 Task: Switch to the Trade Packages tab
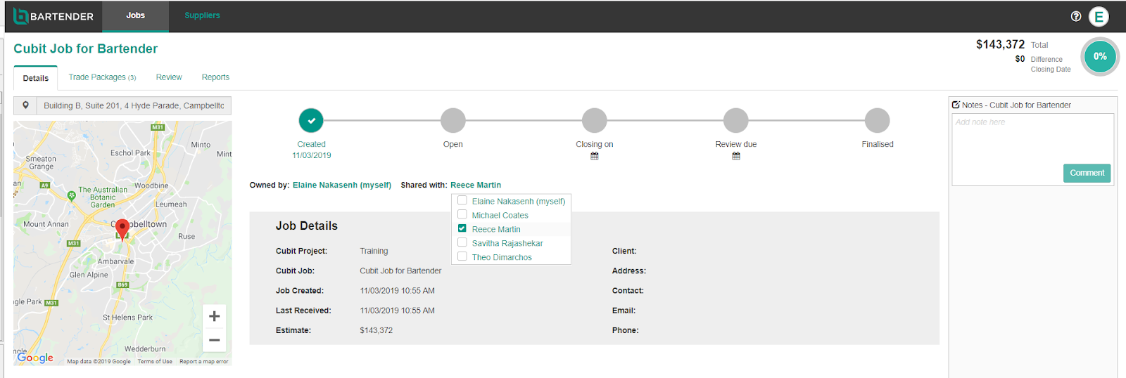click(x=102, y=77)
